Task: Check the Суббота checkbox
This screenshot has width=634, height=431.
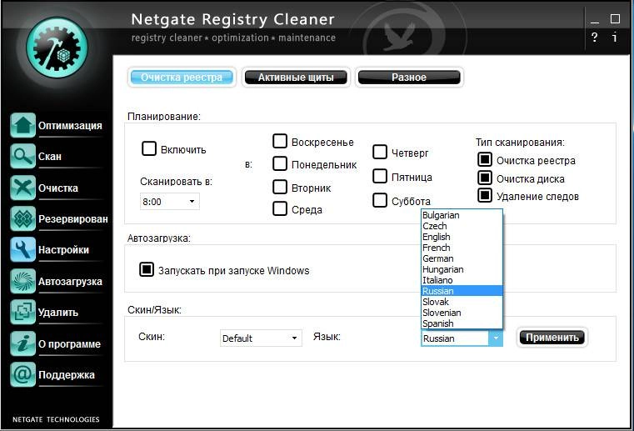Action: click(380, 200)
